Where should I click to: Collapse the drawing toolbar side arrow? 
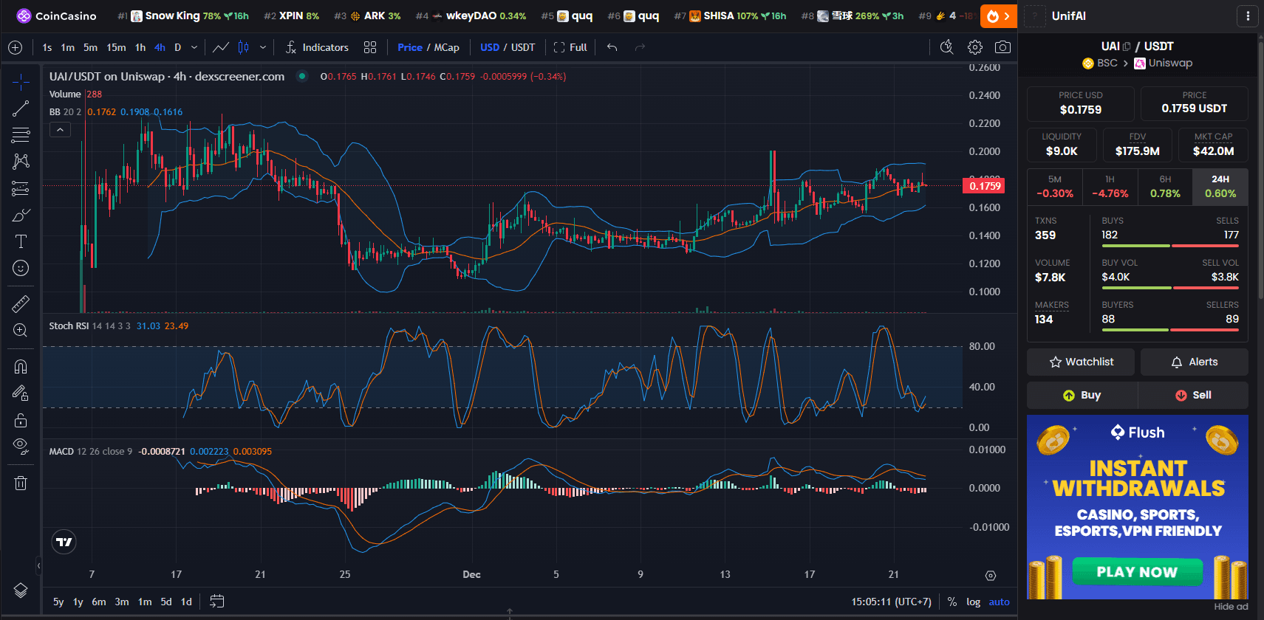38,566
